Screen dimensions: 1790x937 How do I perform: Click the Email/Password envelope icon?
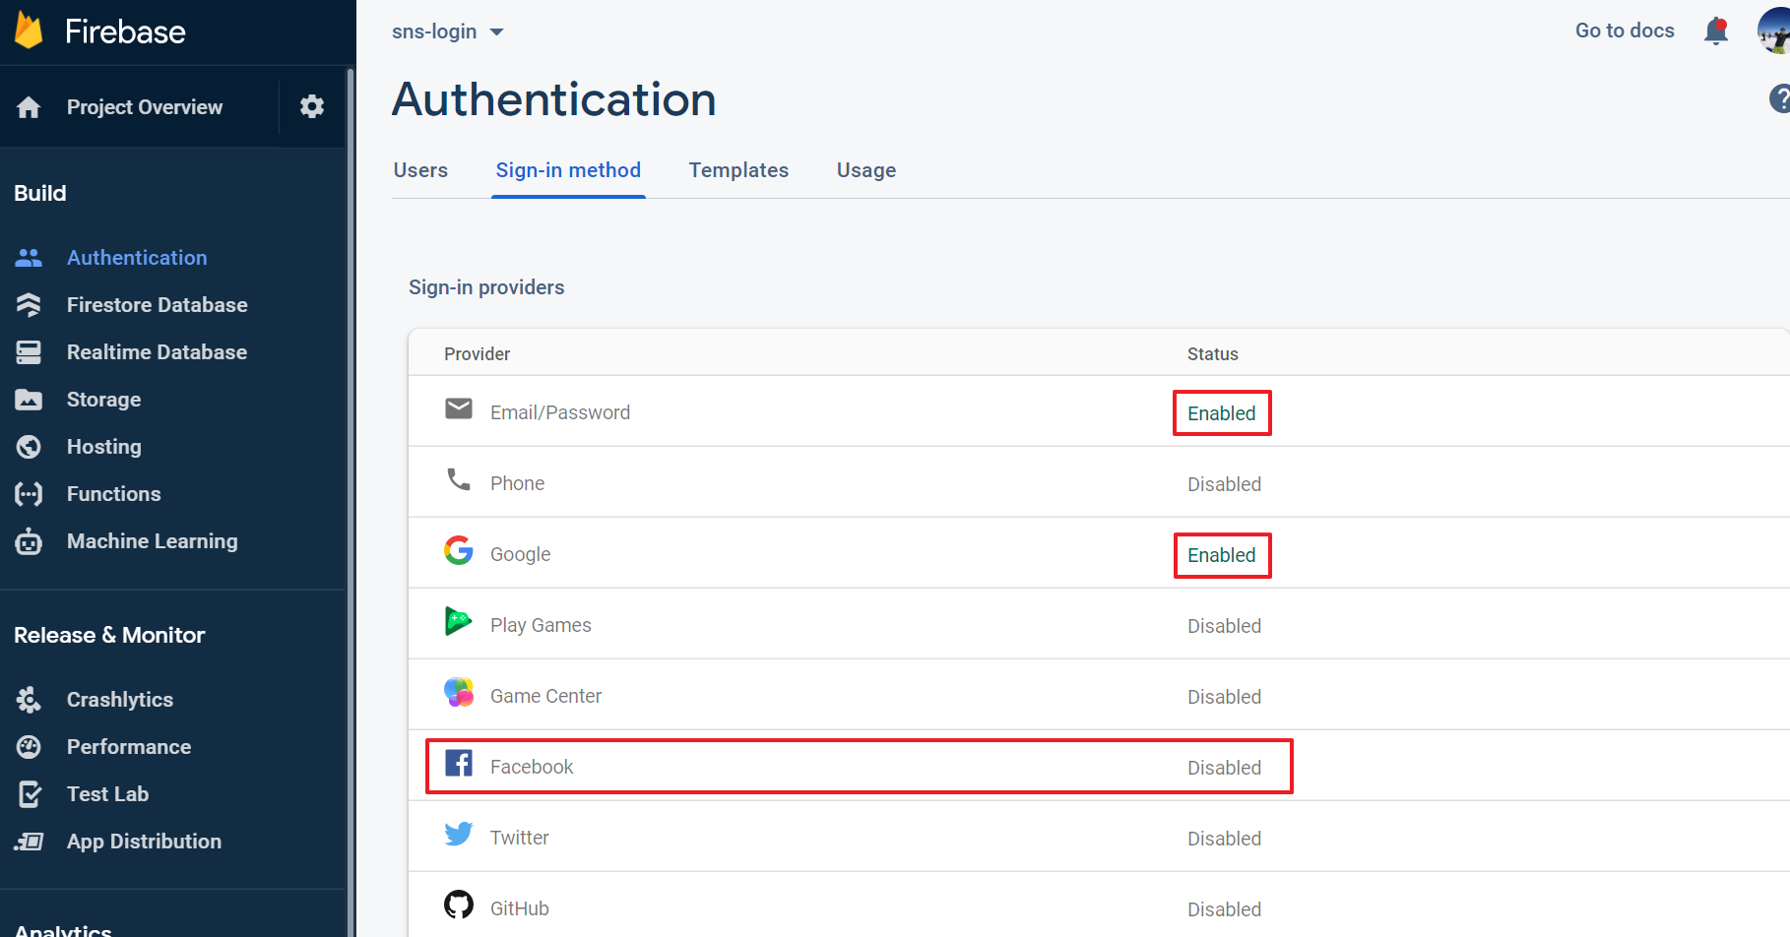(459, 408)
